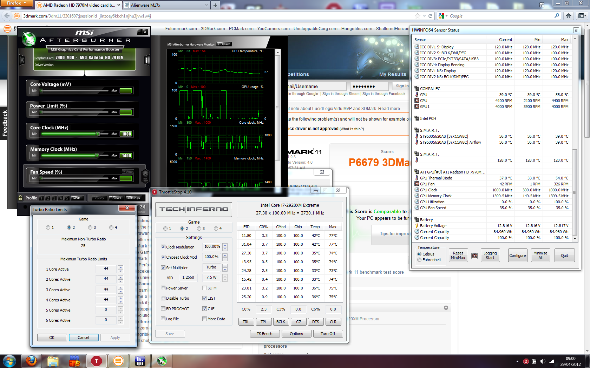Click Logging Start in HWiNFO
Screen dimensions: 590x368
pos(490,255)
